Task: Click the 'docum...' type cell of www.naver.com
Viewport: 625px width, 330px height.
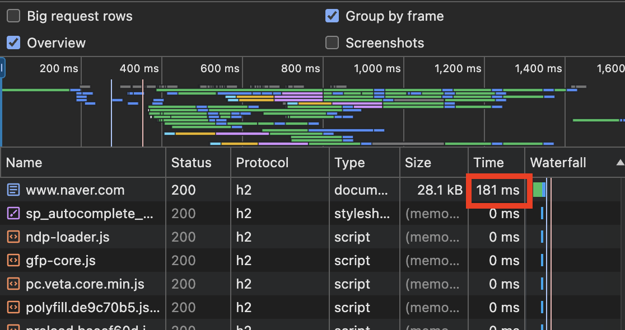Action: click(x=361, y=190)
